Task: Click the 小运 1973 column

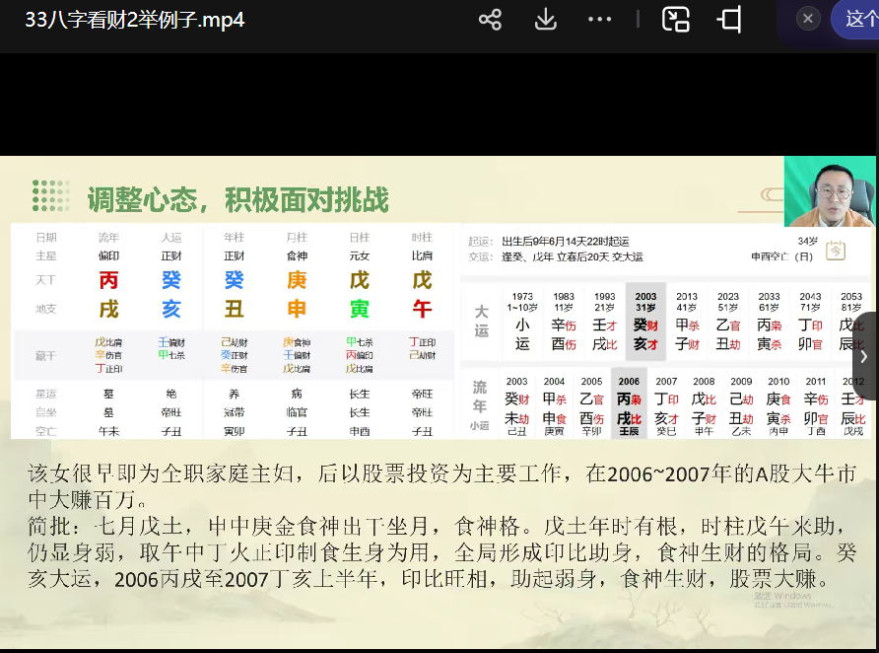Action: pos(522,323)
